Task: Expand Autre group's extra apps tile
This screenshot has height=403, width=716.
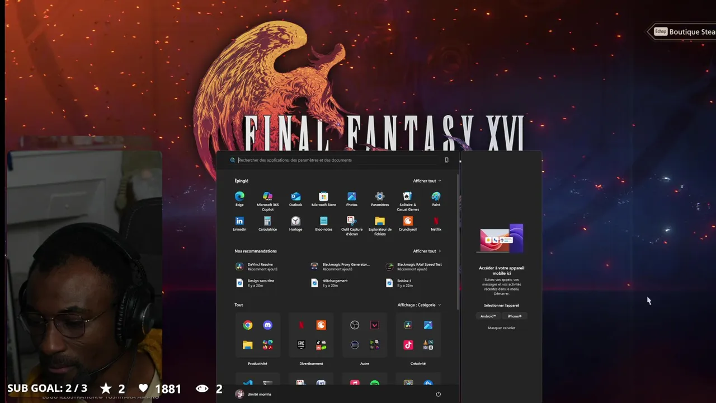Action: click(375, 345)
